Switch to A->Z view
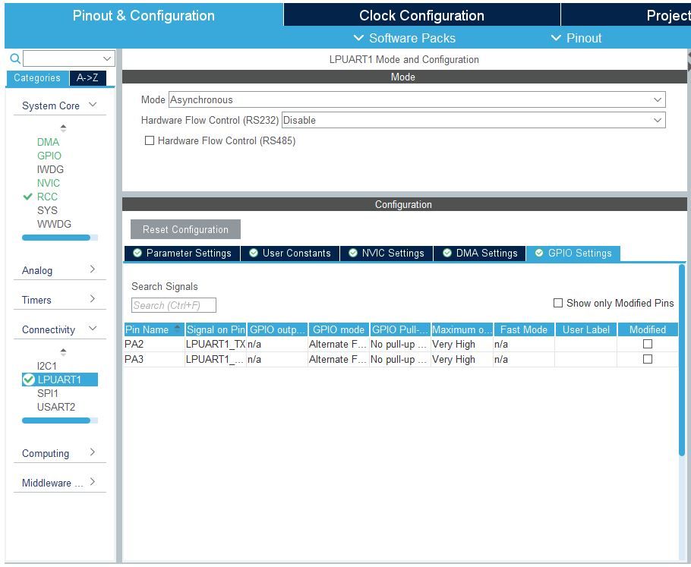The height and width of the screenshot is (567, 691). tap(87, 78)
